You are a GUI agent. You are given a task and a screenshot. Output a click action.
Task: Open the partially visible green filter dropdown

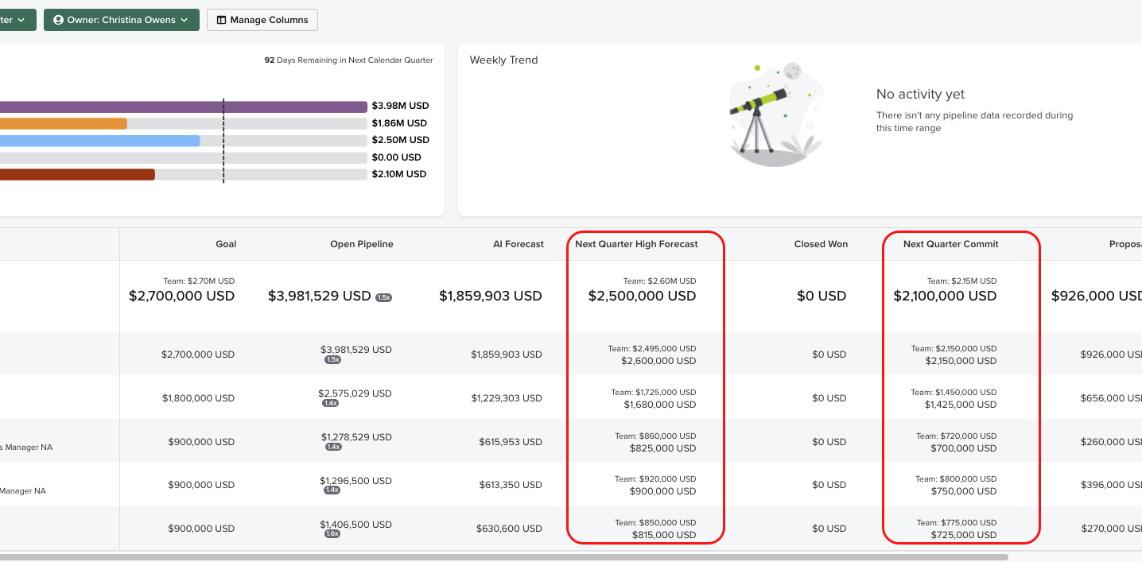coord(16,20)
